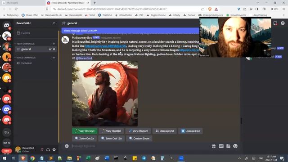Screen dimensions: 288x162
Task: Open the RainmakerAI bookmark
Action: click(73, 15)
